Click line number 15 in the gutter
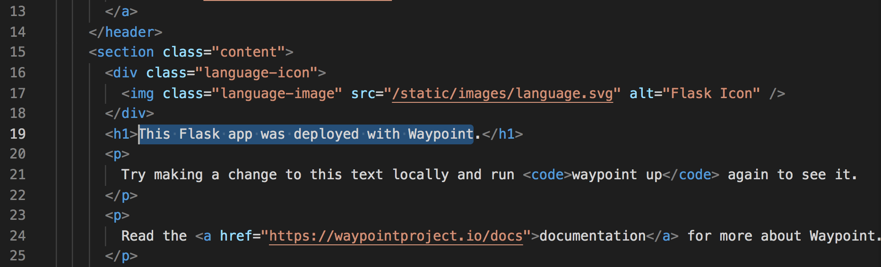881x267 pixels. coord(17,52)
